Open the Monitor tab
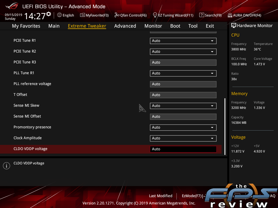This screenshot has height=208, width=278. tap(153, 26)
